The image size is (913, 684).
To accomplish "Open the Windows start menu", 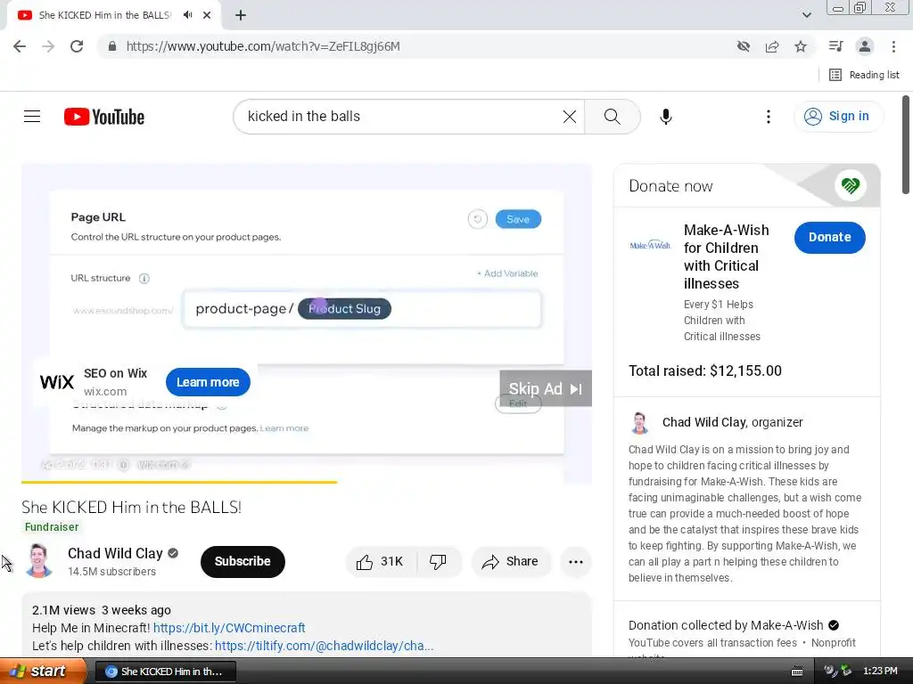I will tap(42, 671).
